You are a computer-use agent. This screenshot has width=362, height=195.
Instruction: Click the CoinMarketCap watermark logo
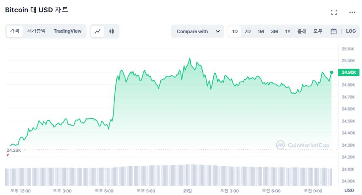click(x=303, y=145)
